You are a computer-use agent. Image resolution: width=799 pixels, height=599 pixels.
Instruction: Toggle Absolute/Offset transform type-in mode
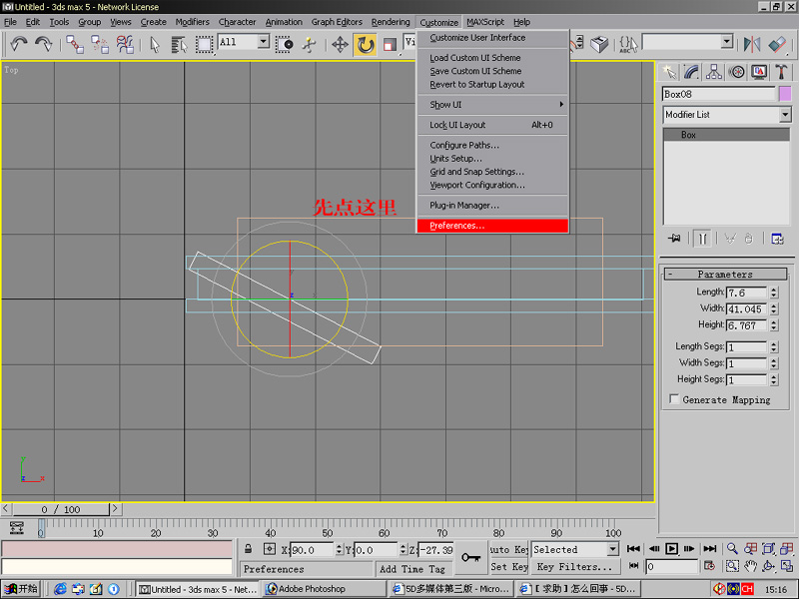point(269,549)
